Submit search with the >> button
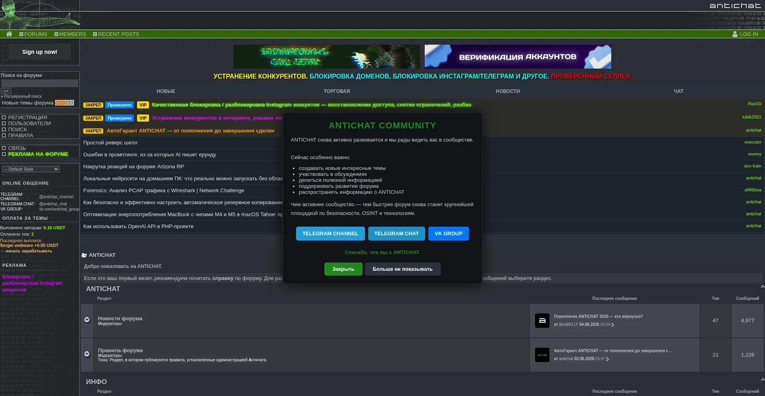Screen dimensions: 765x396 (x=6, y=91)
